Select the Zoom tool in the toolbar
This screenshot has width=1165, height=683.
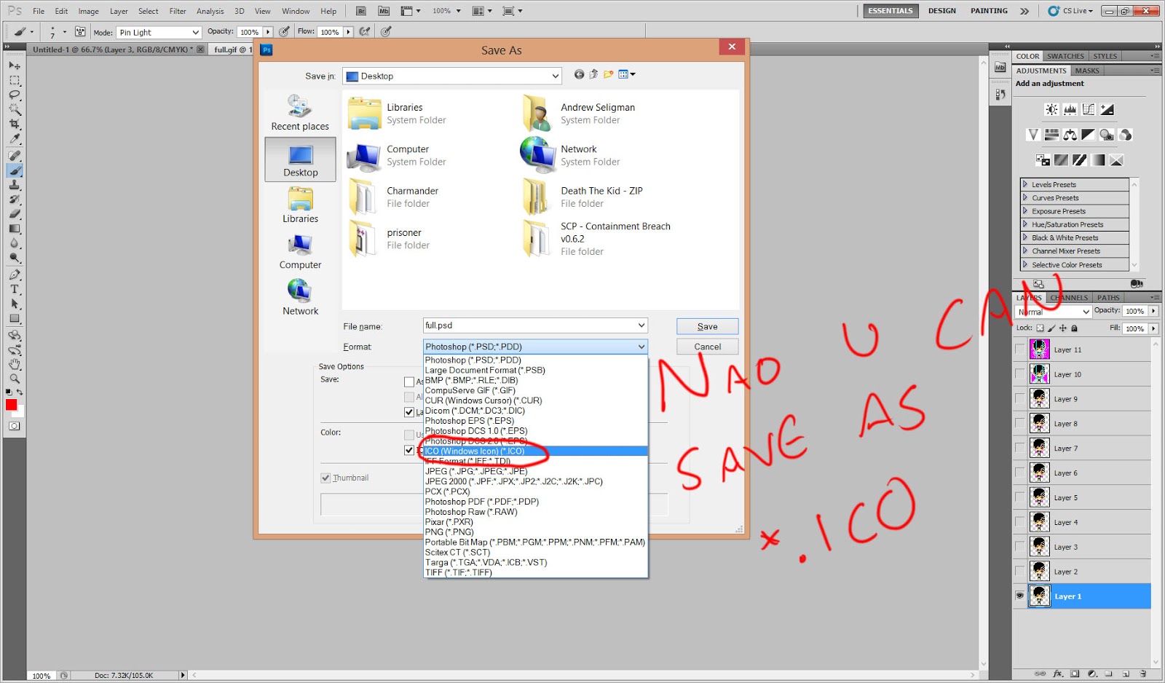pos(15,379)
